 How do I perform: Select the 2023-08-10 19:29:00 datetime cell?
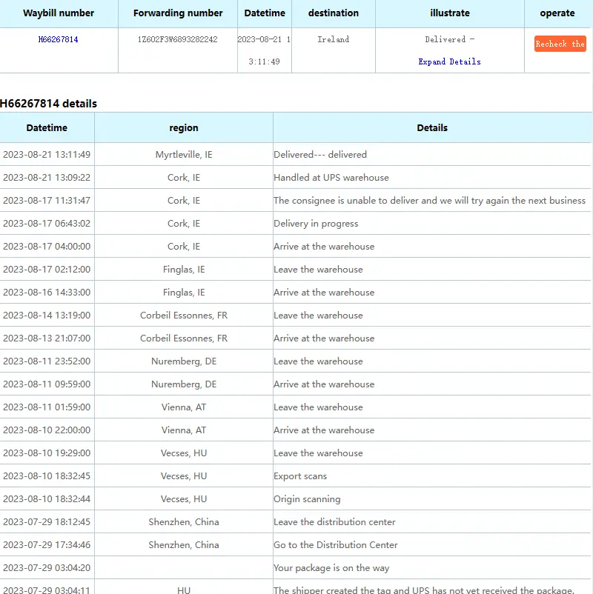point(47,453)
